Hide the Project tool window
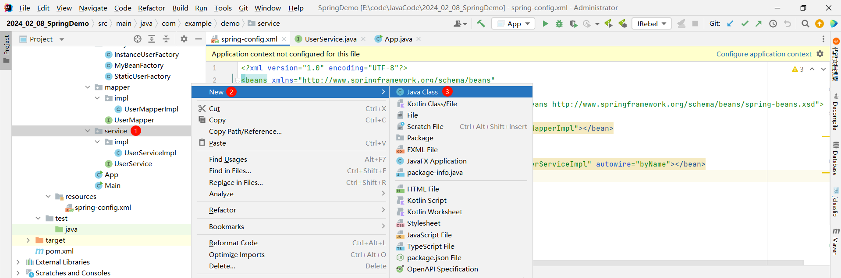The width and height of the screenshot is (841, 278). click(x=199, y=39)
